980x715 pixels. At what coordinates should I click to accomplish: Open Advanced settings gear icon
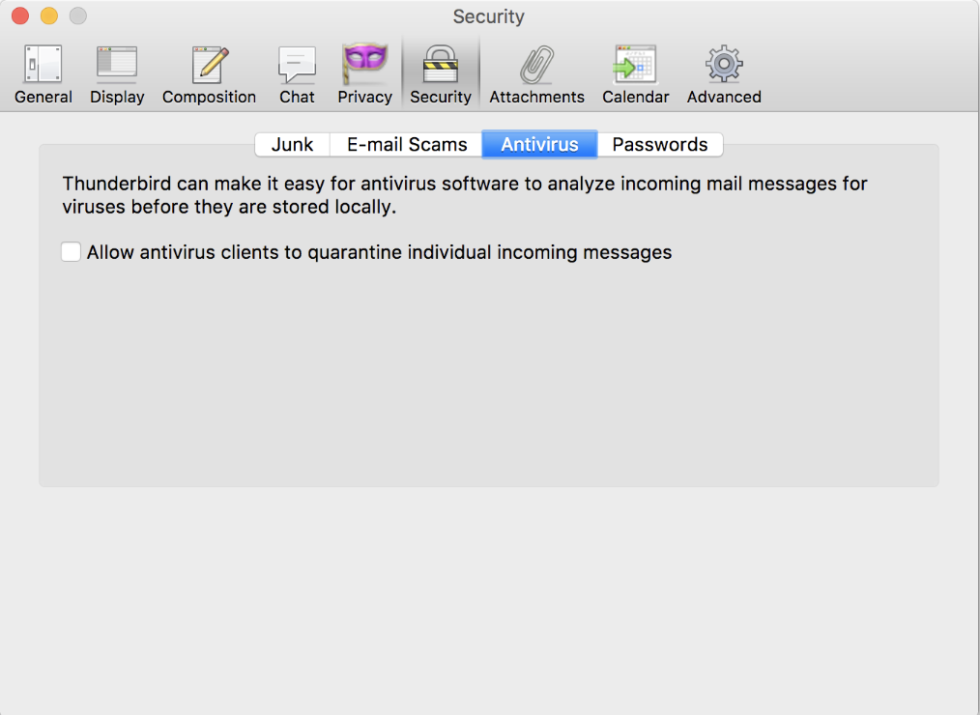pyautogui.click(x=724, y=74)
